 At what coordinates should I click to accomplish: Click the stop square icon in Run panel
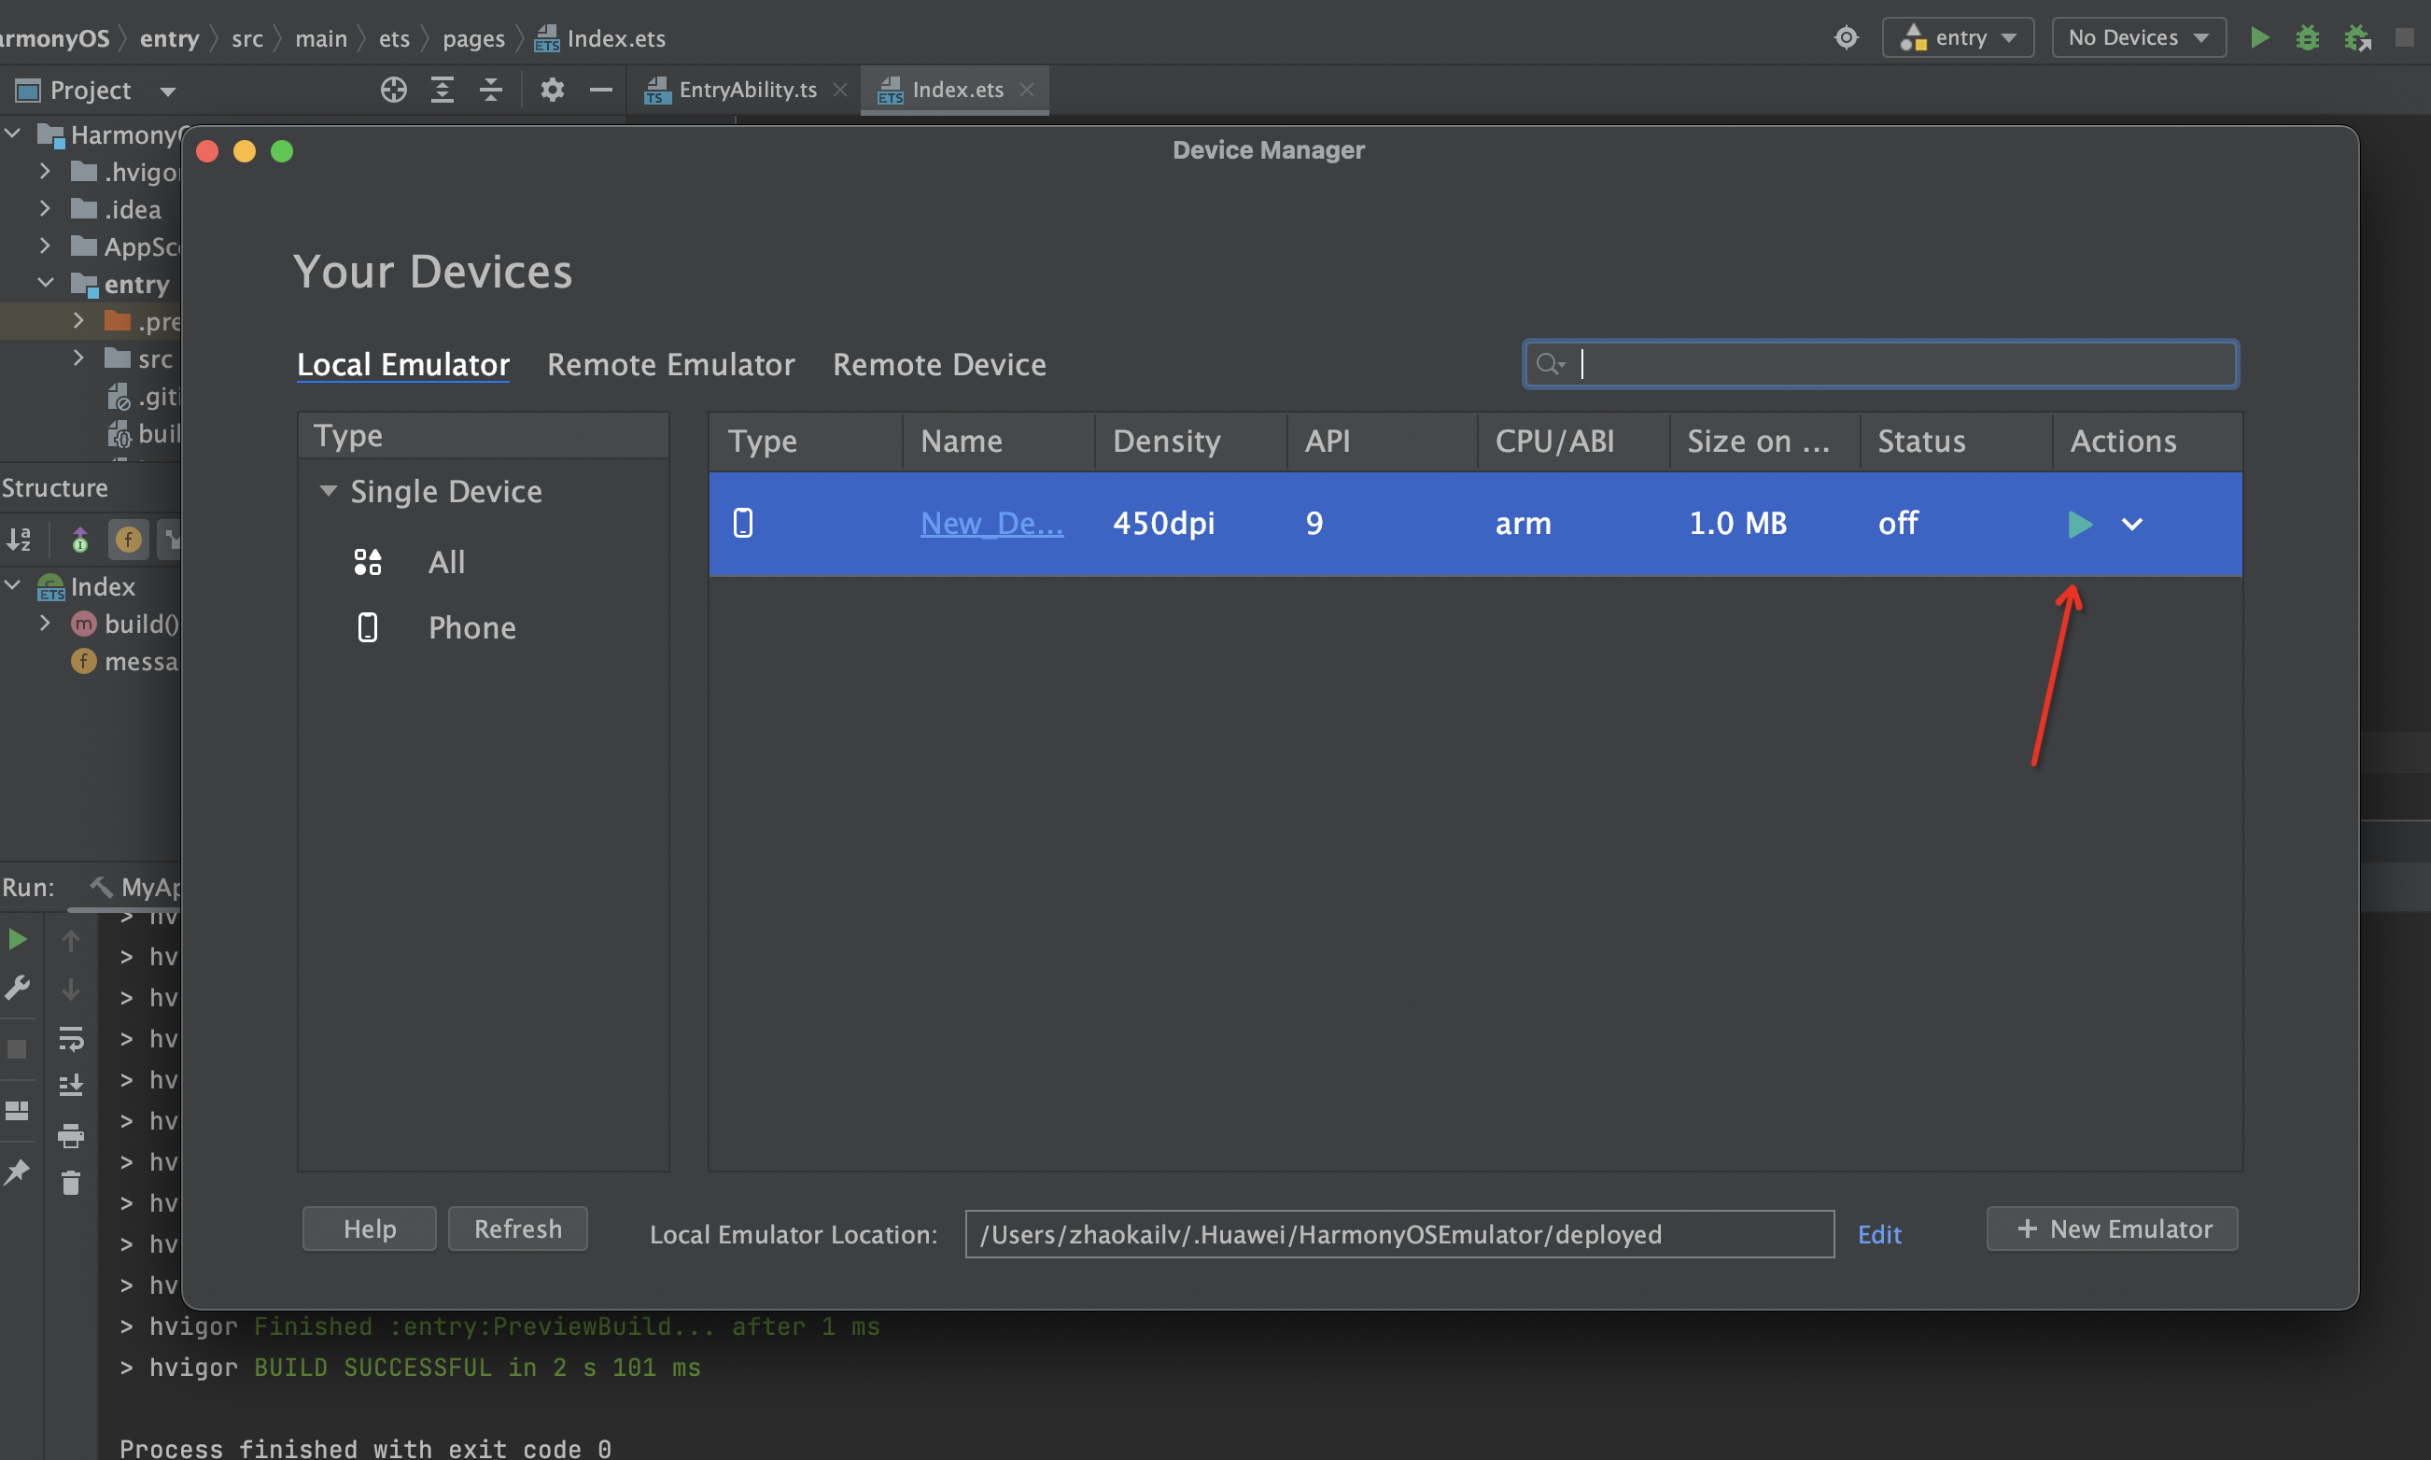click(x=17, y=1050)
